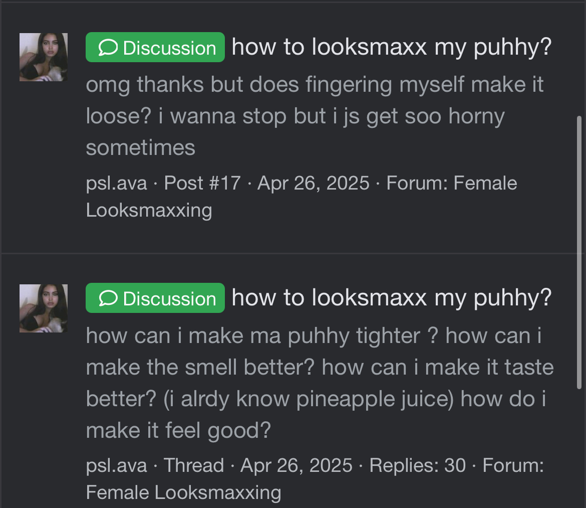Go to the Female Looksmaxxing forum from the first result
Screen dimensions: 586x508
[149, 210]
